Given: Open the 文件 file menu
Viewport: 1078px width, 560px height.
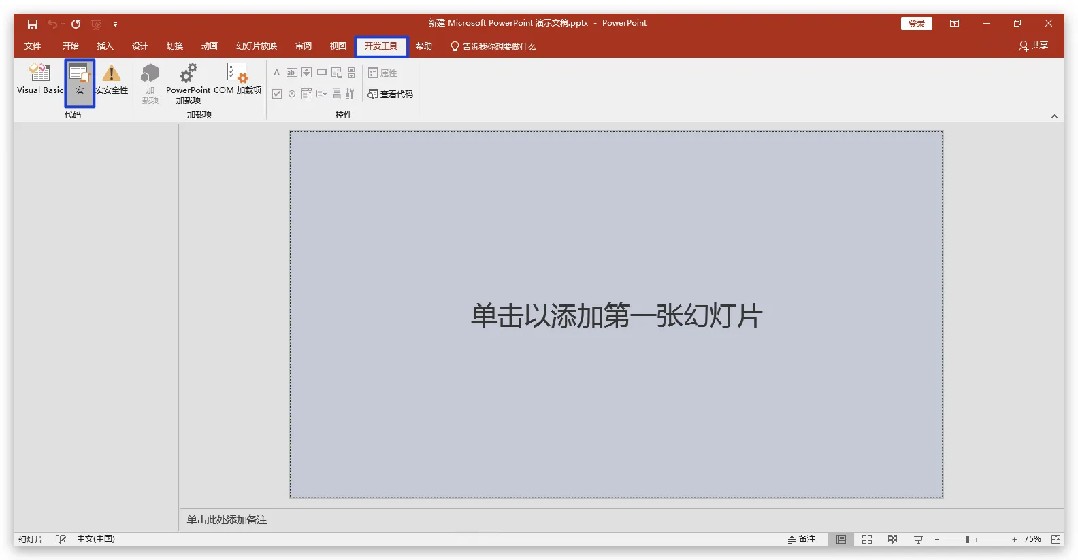Looking at the screenshot, I should pyautogui.click(x=33, y=46).
